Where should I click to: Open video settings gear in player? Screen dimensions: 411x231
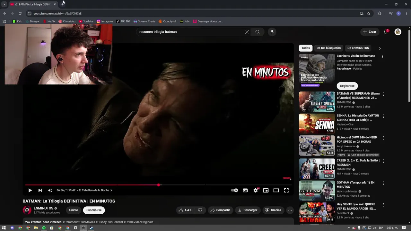(x=256, y=190)
